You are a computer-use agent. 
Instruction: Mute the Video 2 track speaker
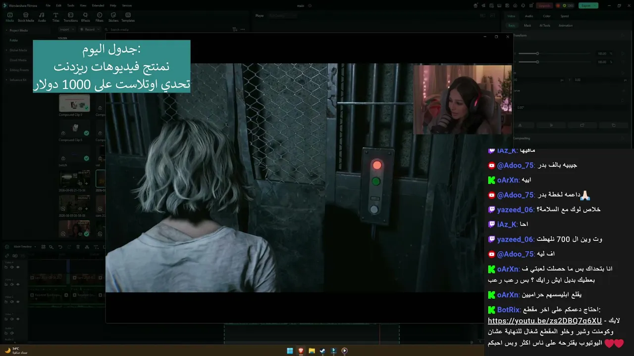pos(12,301)
